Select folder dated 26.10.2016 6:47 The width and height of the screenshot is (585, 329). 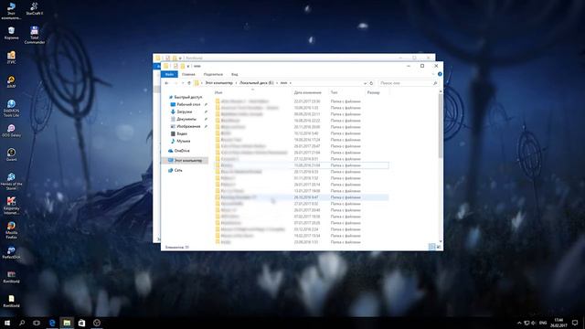[x=302, y=197]
